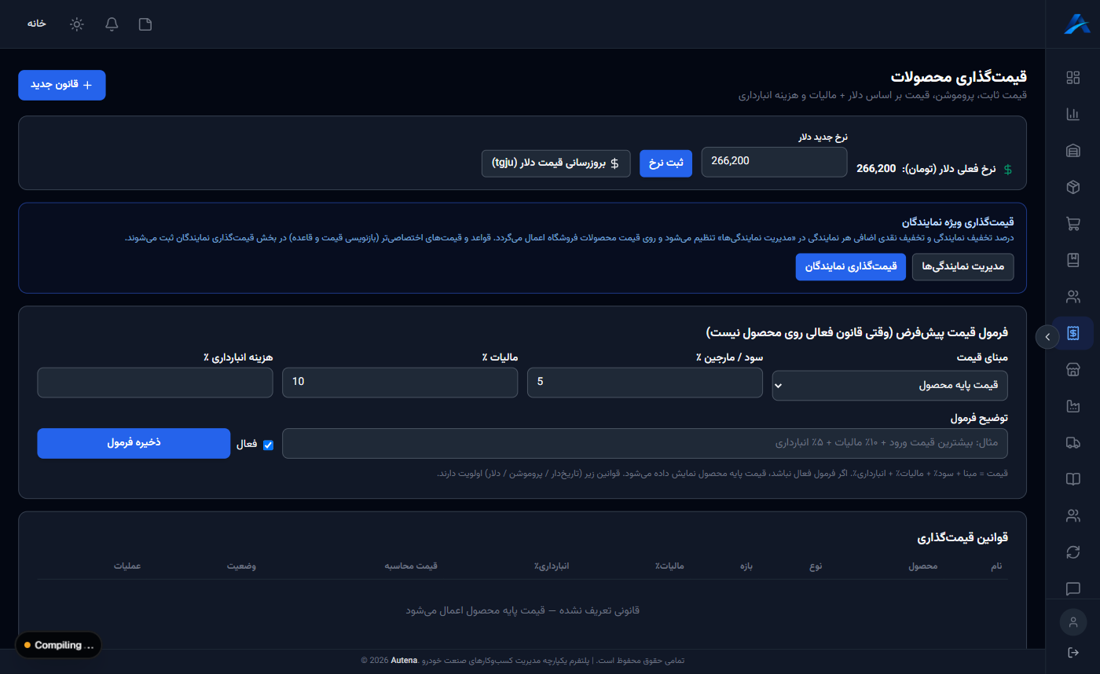Open the مبنای قیمت dropdown
The width and height of the screenshot is (1100, 674).
coord(889,386)
